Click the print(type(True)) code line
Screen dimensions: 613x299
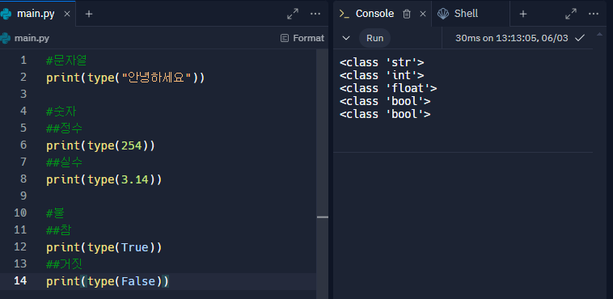coord(104,247)
